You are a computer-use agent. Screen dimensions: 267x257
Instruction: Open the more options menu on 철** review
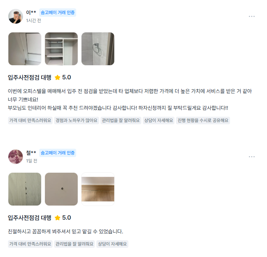251,157
